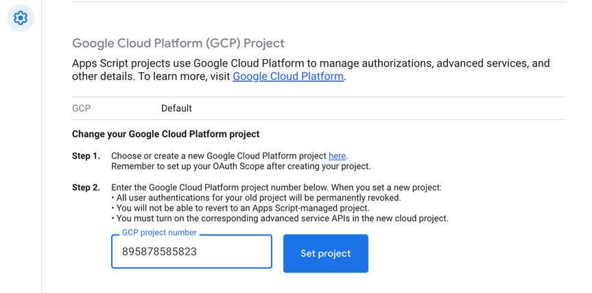This screenshot has width=592, height=293.
Task: Click the OAuth Scope reminder text
Action: [x=241, y=167]
